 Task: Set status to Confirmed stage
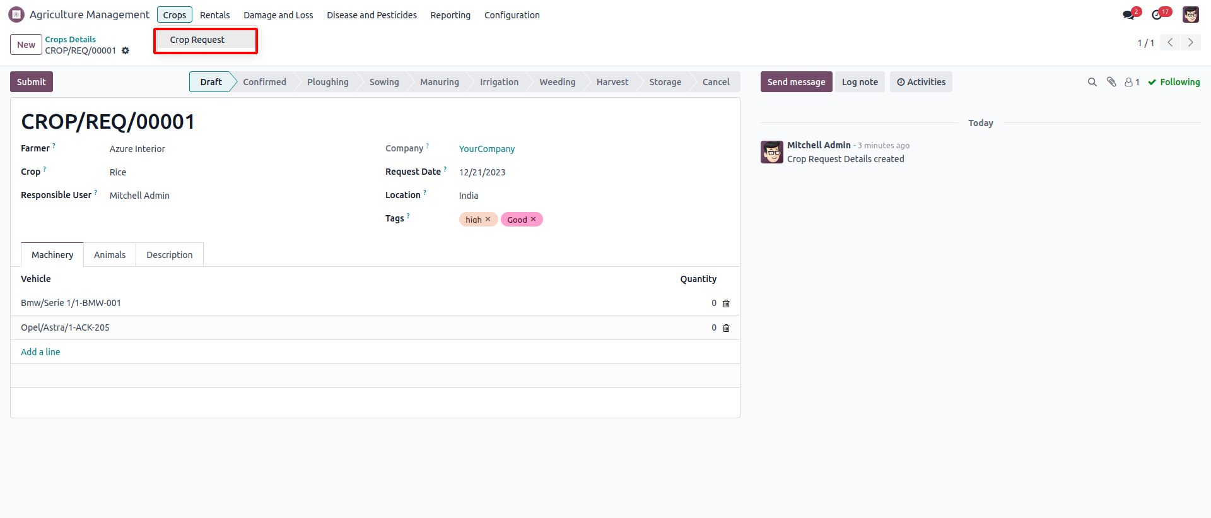click(264, 82)
